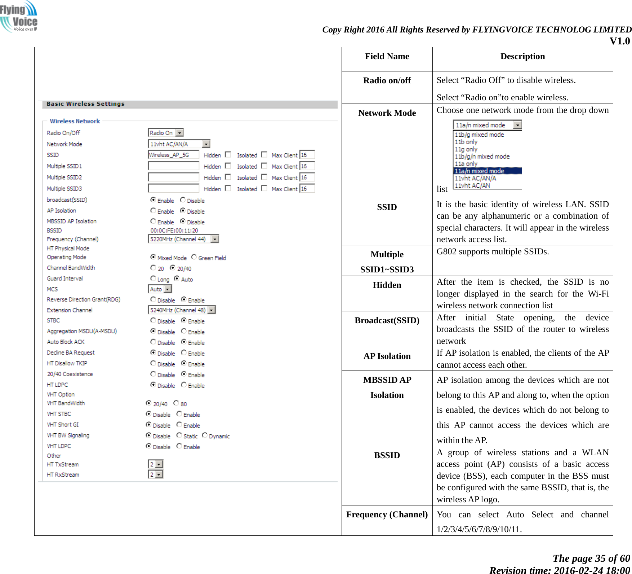This screenshot has height=574, width=632.
Task: Disable broadcast(SSID)
Action: click(182, 200)
